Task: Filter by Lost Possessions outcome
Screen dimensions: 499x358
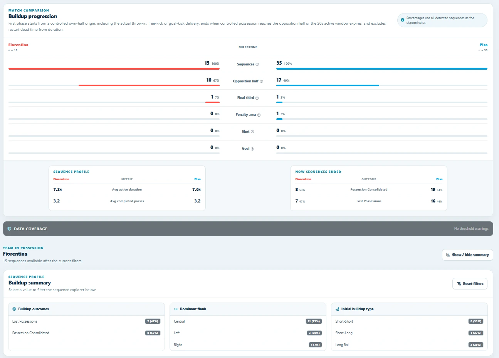Action: click(86, 321)
